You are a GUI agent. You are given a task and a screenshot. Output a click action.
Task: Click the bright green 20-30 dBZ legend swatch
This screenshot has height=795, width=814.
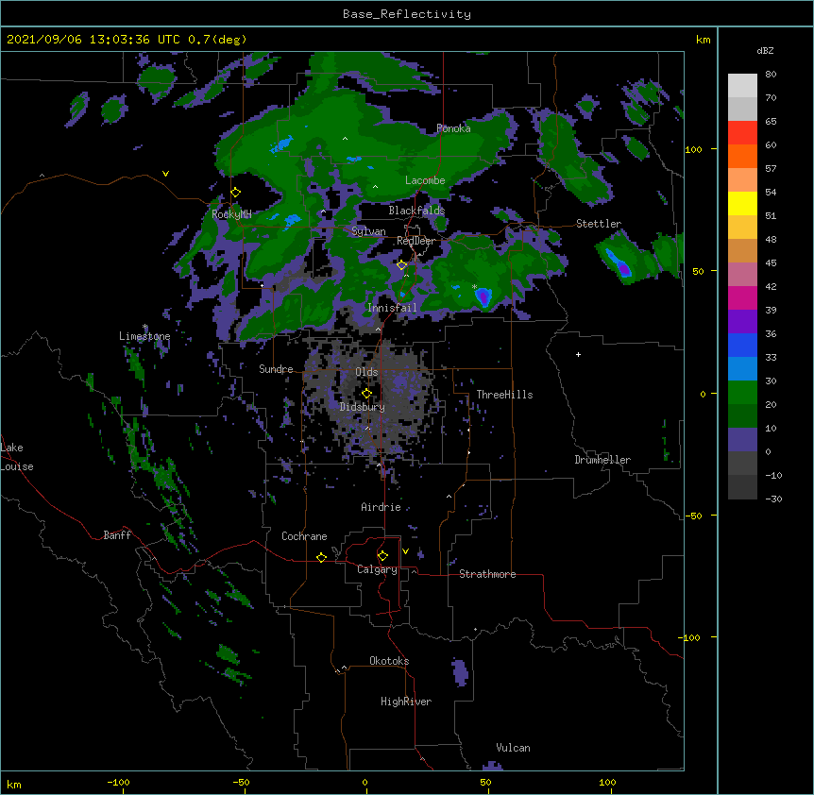tap(742, 393)
